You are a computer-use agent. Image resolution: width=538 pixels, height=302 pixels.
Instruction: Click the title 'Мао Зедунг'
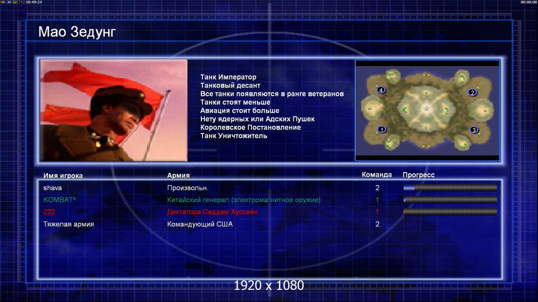click(77, 32)
